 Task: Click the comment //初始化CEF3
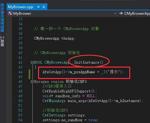pos(55,110)
